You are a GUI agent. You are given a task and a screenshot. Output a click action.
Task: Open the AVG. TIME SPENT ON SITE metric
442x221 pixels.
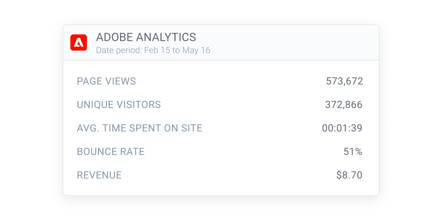139,128
